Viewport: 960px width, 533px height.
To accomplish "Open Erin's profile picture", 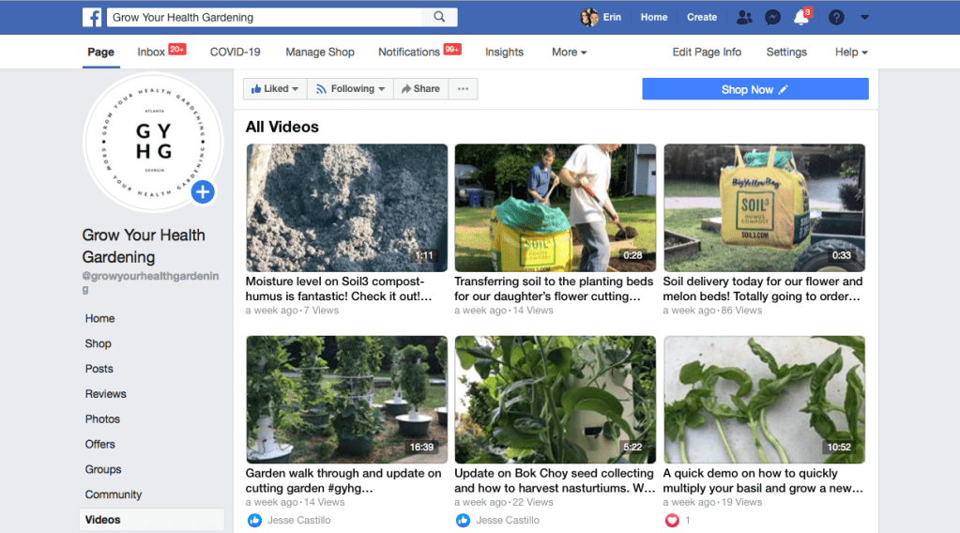I will [x=589, y=17].
